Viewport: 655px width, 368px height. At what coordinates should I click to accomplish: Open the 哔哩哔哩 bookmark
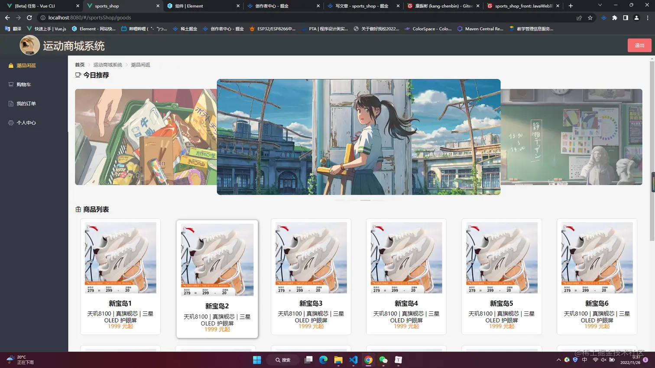144,29
